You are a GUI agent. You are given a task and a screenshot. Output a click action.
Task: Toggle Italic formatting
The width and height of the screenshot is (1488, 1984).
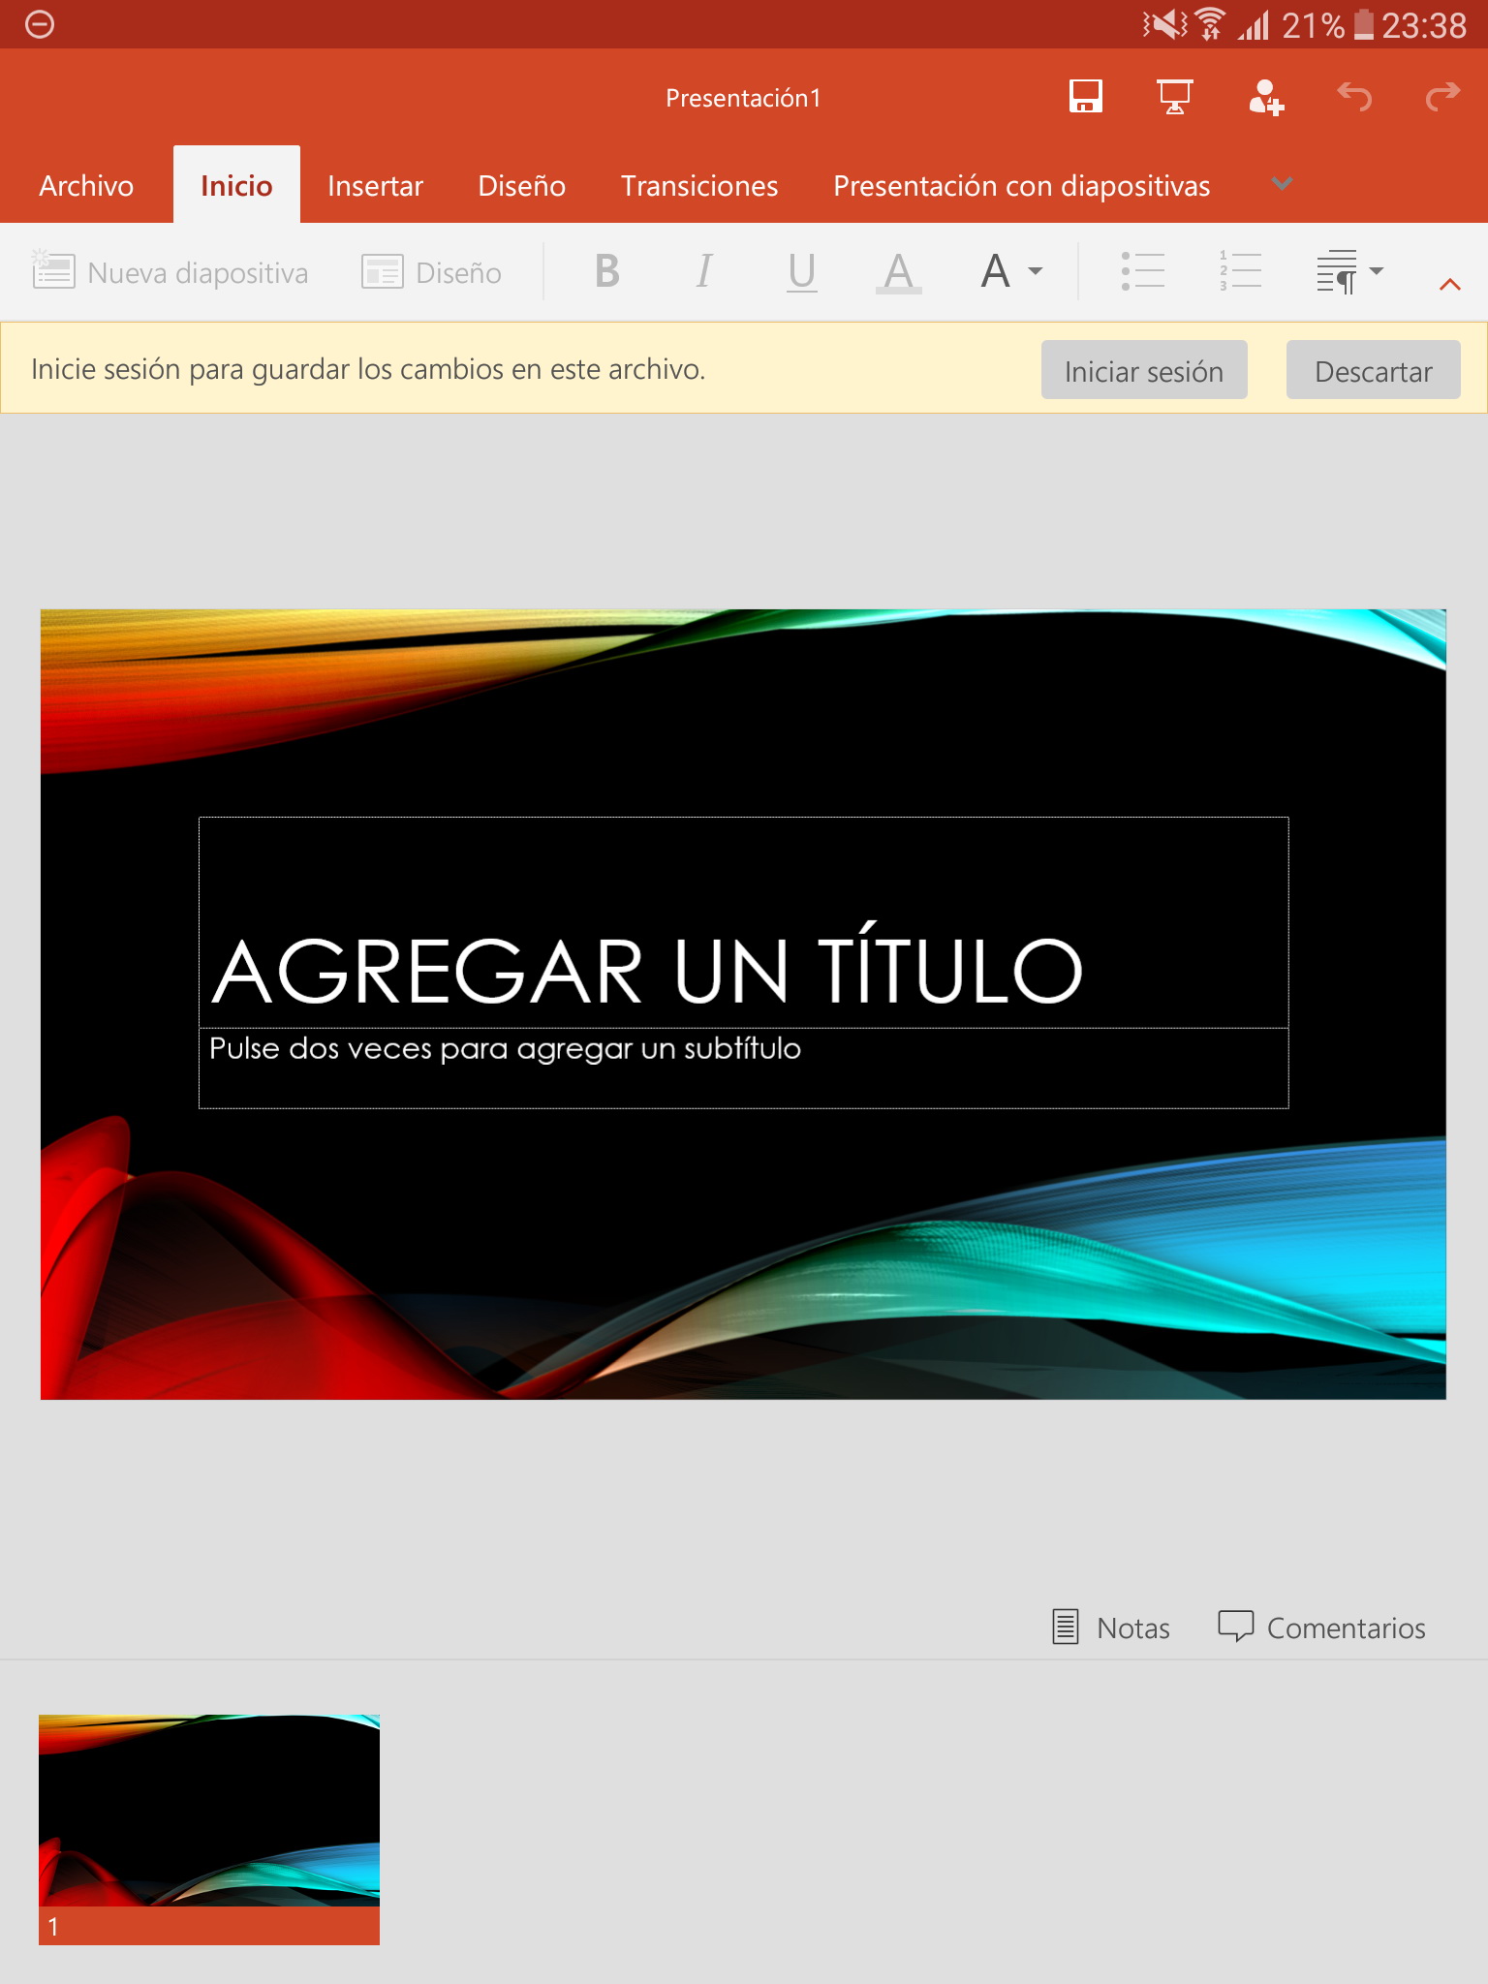[704, 272]
